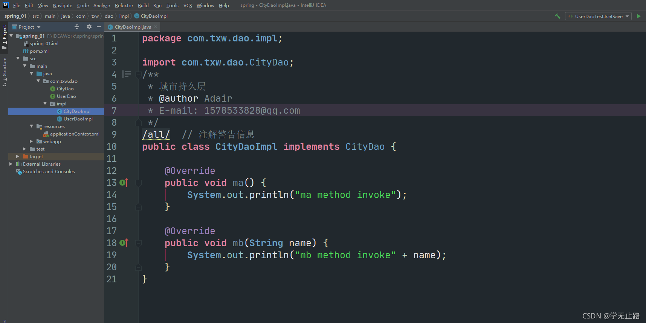Screen dimensions: 646x323
Task: Click the doc comment gutter icon on line 4
Action: 127,74
